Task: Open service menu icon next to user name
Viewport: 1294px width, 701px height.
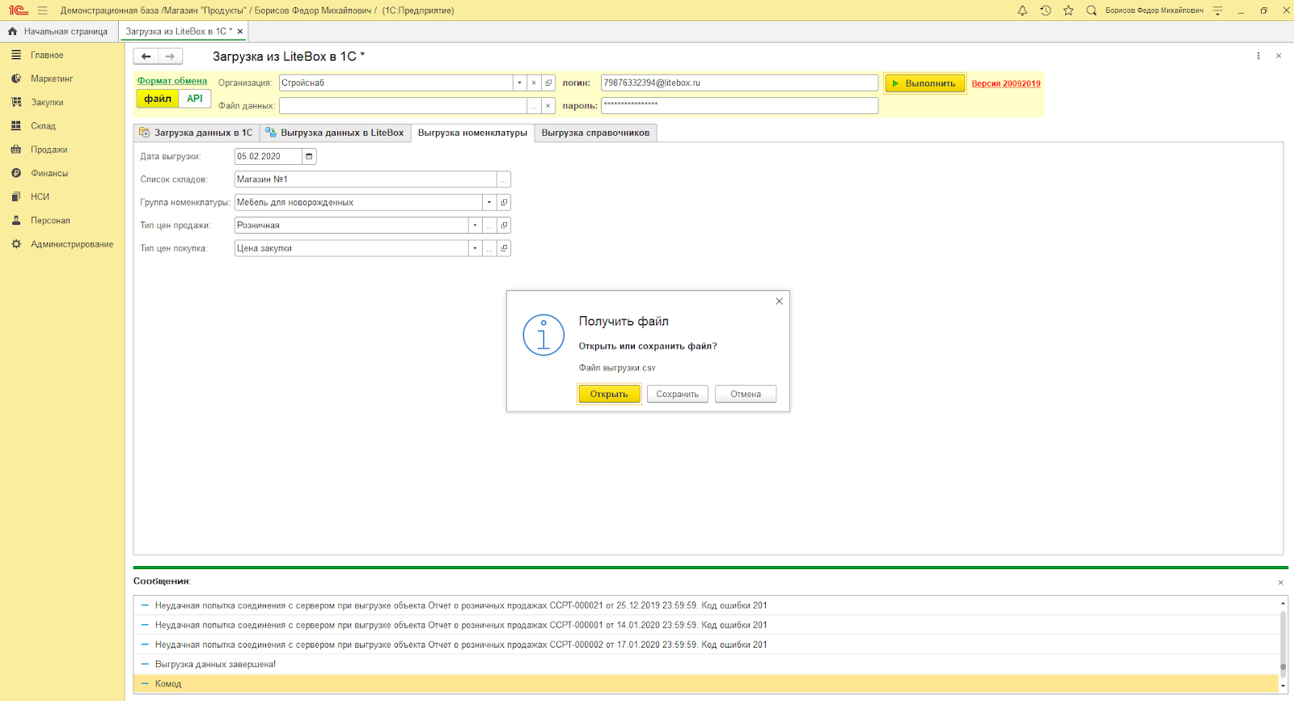Action: coord(1217,11)
